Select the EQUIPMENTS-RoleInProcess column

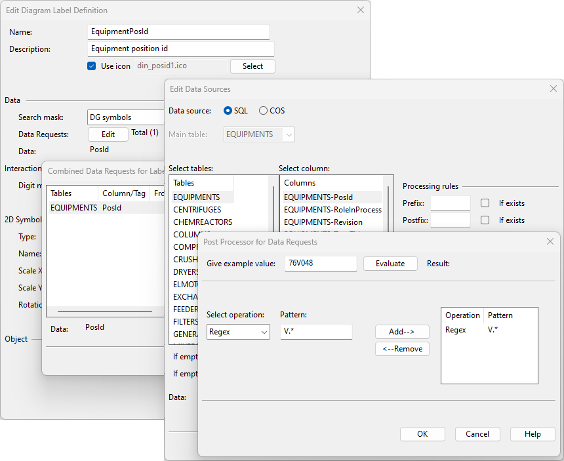pos(332,210)
